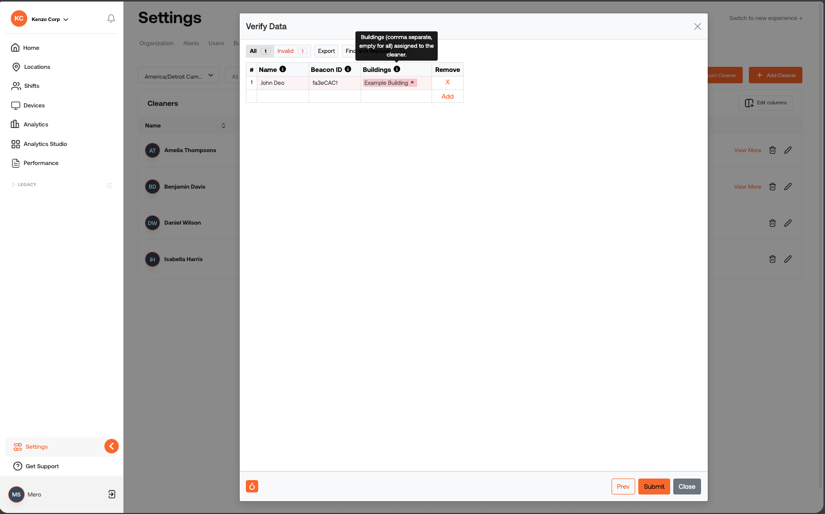The width and height of the screenshot is (825, 514).
Task: Select the Alerts settings tab
Action: point(191,43)
